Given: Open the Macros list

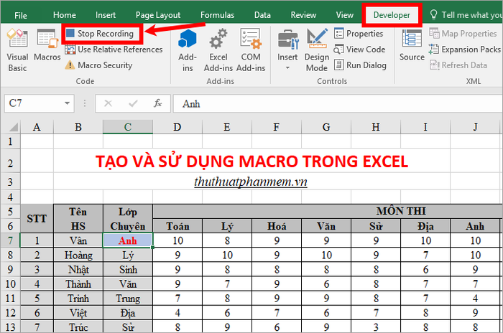Looking at the screenshot, I should [47, 45].
